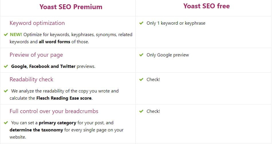272x144 pixels.
Task: Click bold text 'determine the taxonomy'
Action: coord(36,130)
